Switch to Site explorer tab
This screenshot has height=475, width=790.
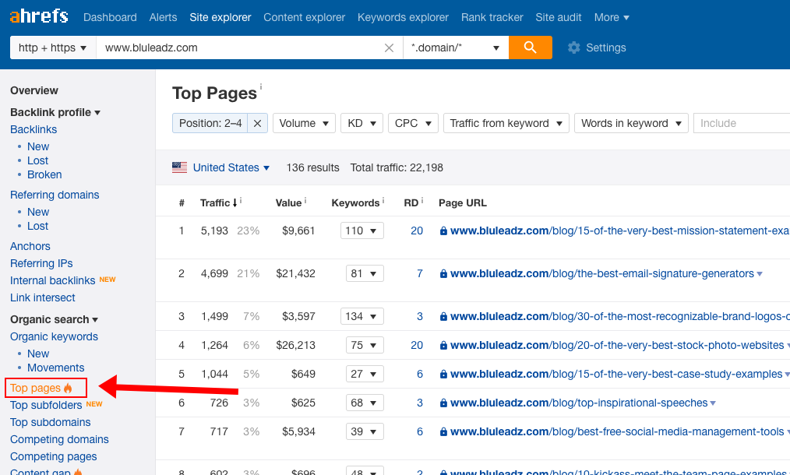pos(220,17)
